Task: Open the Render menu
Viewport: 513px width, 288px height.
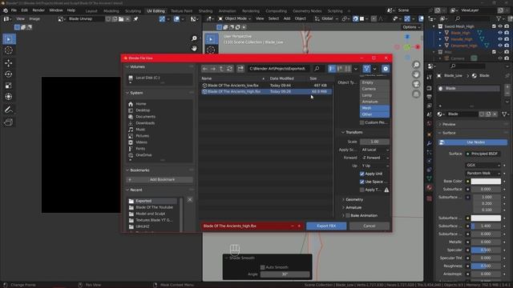Action: (x=38, y=10)
